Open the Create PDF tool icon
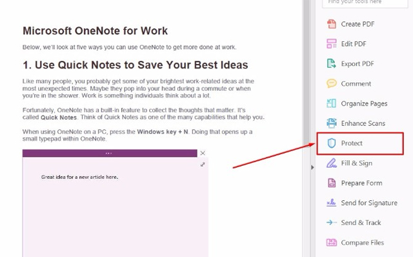413x257 pixels. pyautogui.click(x=331, y=24)
